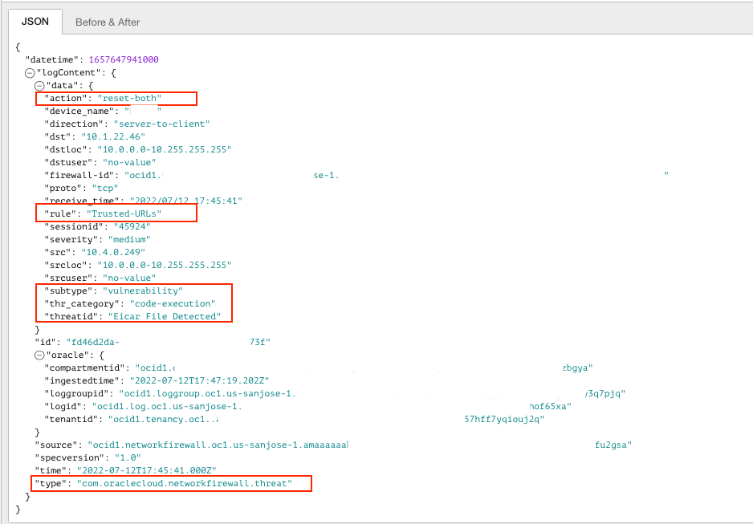Click the dstloc value "10.0.0.0-10.255.255.255"
Image resolution: width=753 pixels, height=524 pixels.
(165, 150)
